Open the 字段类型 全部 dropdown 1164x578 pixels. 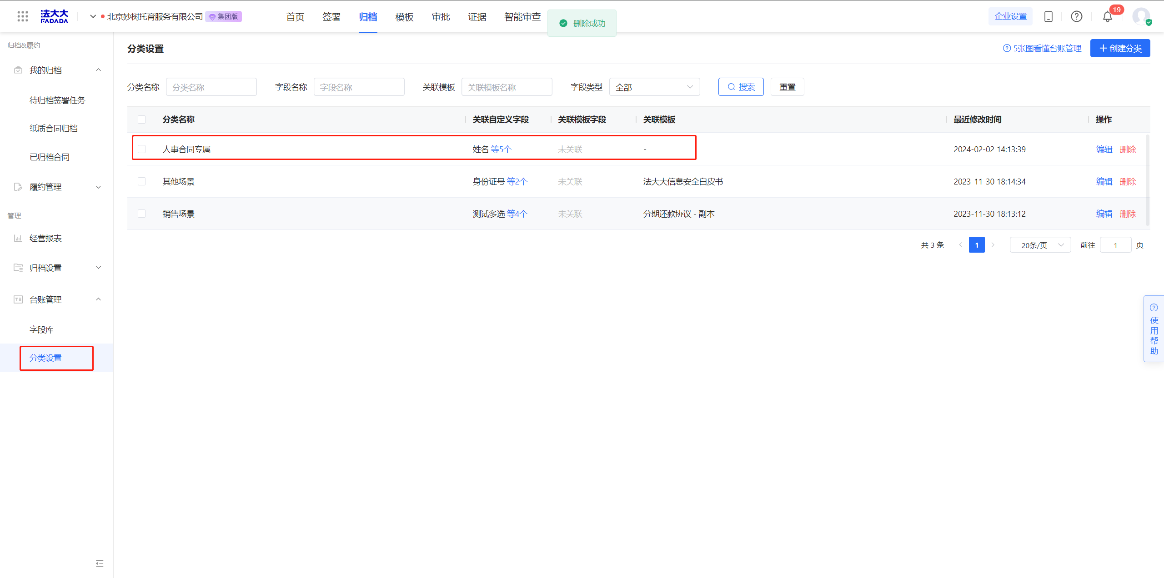pyautogui.click(x=655, y=87)
